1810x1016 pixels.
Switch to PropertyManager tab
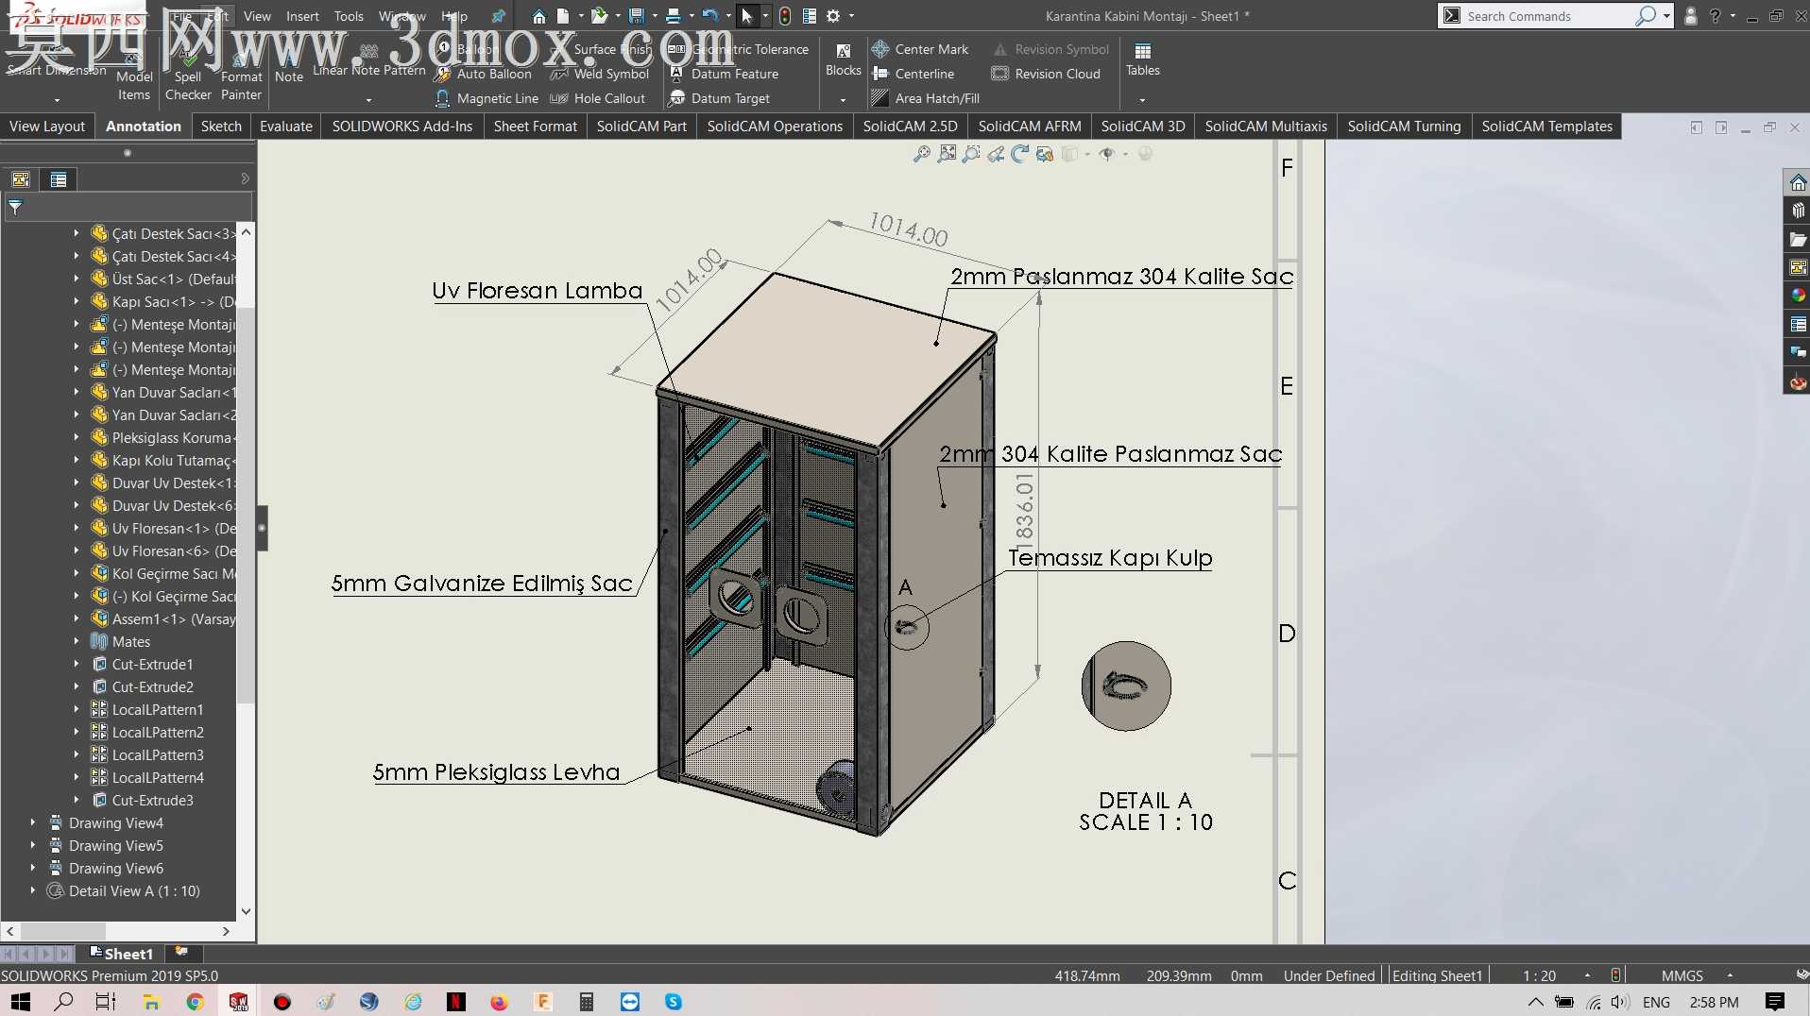[59, 179]
